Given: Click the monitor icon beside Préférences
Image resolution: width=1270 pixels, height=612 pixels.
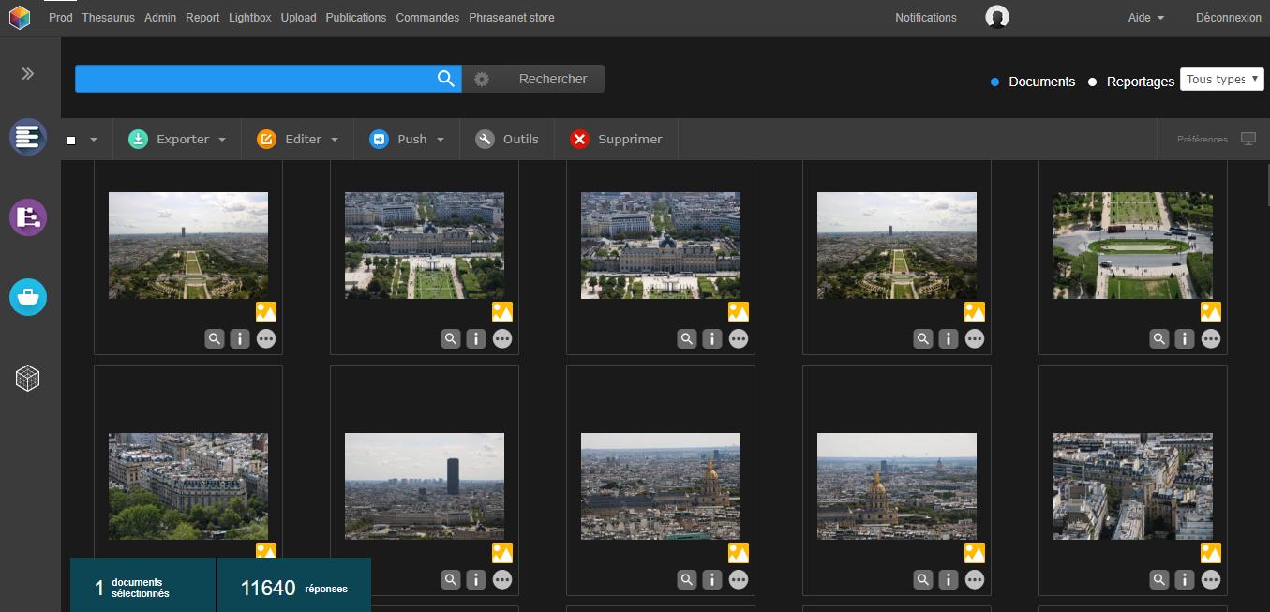Looking at the screenshot, I should point(1248,139).
